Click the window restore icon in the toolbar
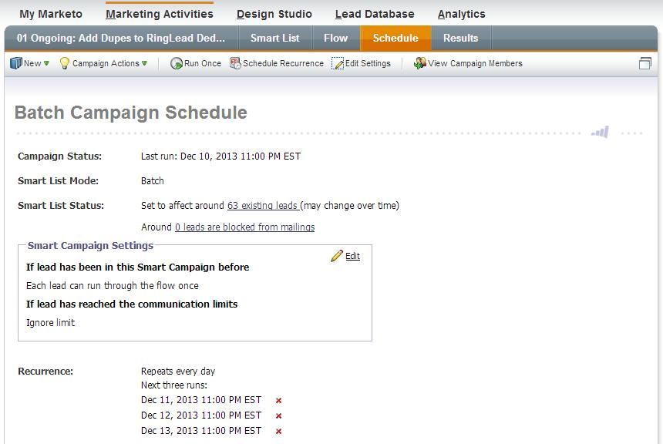 click(645, 63)
